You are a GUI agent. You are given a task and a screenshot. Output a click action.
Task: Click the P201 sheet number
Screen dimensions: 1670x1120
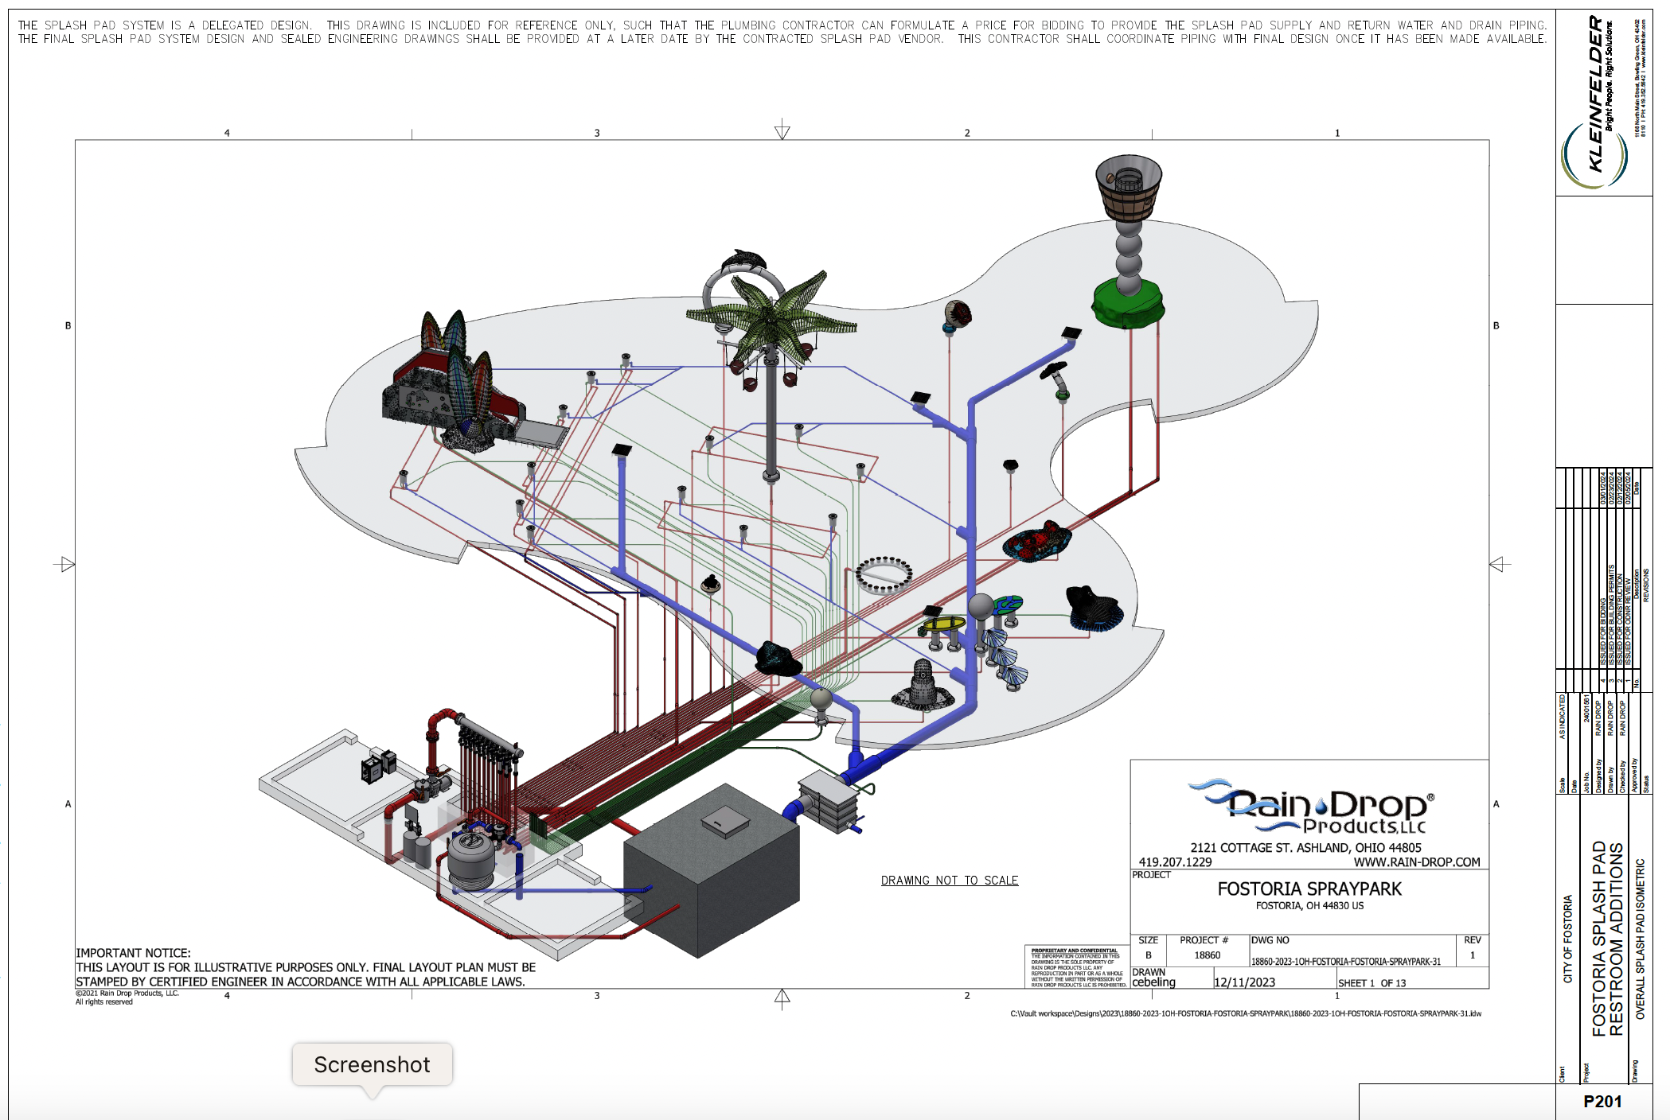[1602, 1102]
